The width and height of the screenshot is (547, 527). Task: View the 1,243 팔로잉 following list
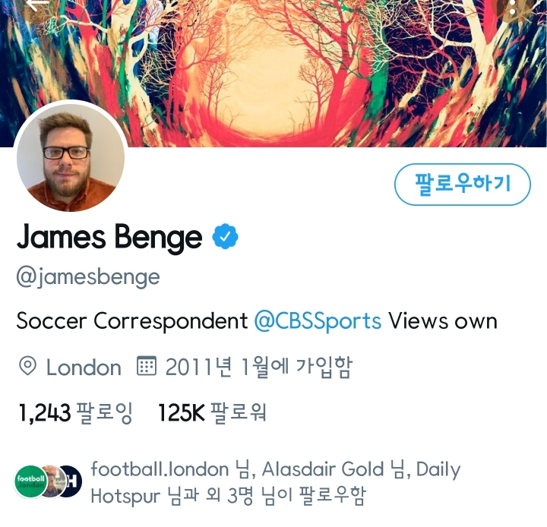75,413
